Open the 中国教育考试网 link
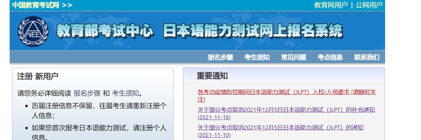 tap(36, 5)
